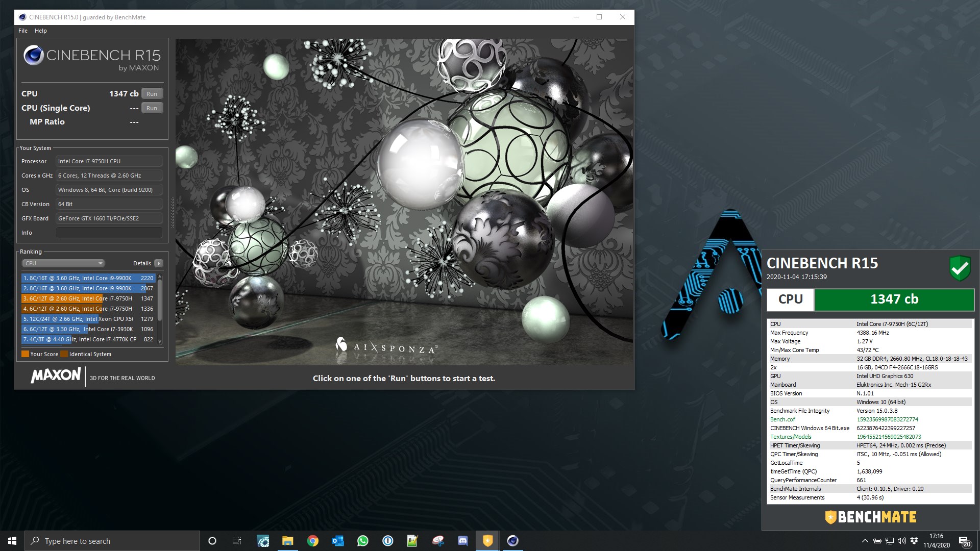This screenshot has width=980, height=551.
Task: Click the network tray icon
Action: (x=890, y=541)
